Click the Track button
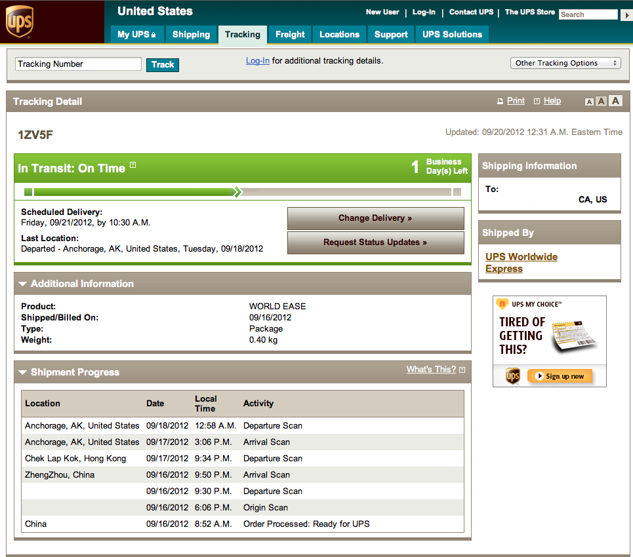633x557 pixels. point(163,64)
